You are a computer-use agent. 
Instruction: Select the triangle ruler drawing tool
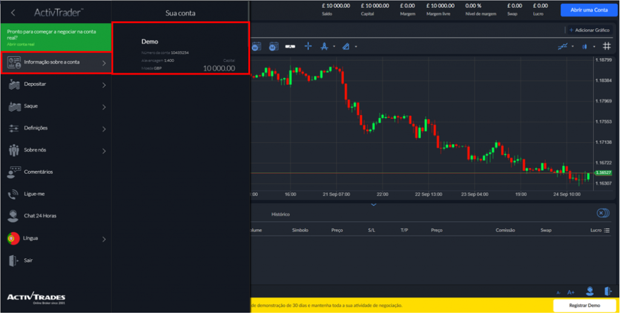click(346, 46)
